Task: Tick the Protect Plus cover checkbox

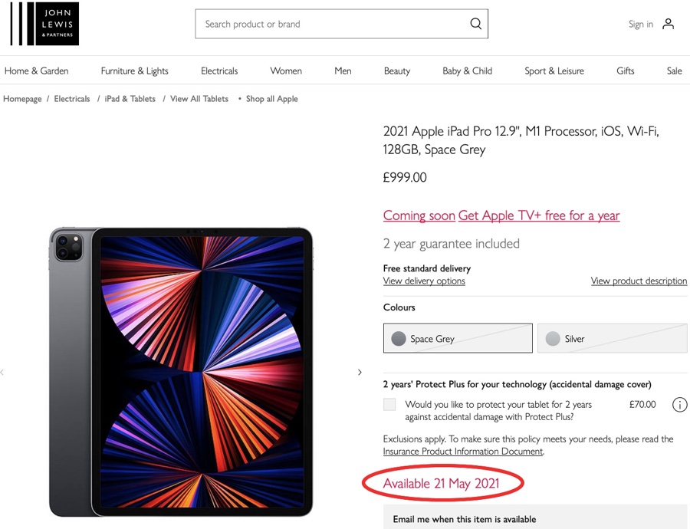Action: click(x=390, y=405)
